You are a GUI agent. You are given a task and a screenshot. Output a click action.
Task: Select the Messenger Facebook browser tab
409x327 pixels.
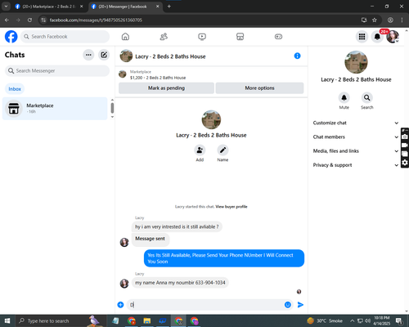125,7
